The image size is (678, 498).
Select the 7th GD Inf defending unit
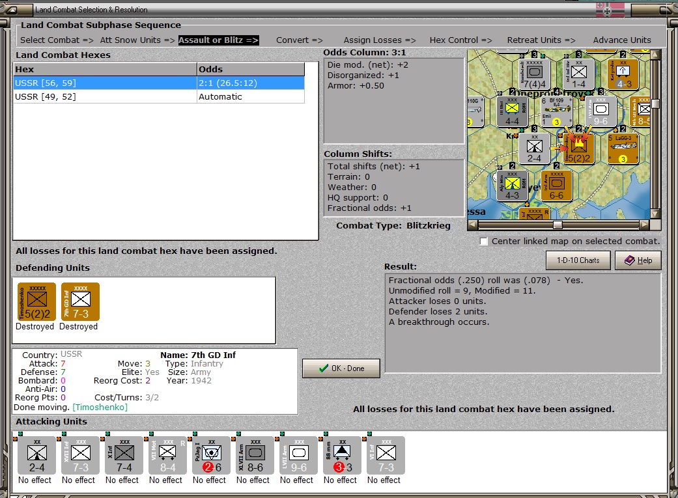(x=81, y=301)
